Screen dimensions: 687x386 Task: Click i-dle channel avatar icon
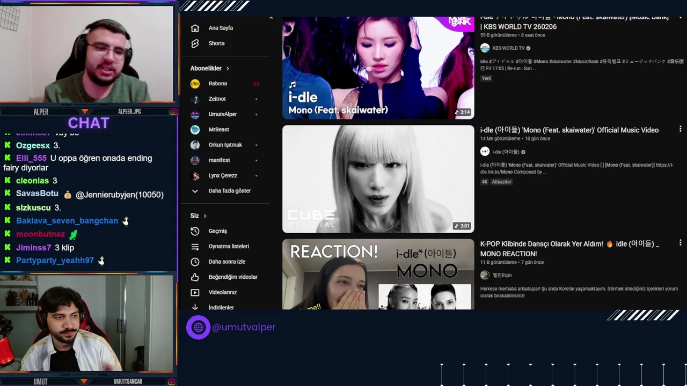pyautogui.click(x=485, y=152)
